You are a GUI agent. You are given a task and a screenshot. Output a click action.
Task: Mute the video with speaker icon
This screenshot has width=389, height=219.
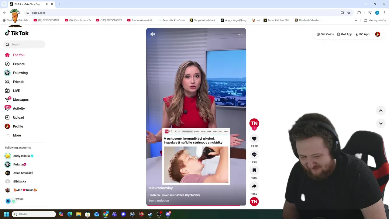pos(153,34)
